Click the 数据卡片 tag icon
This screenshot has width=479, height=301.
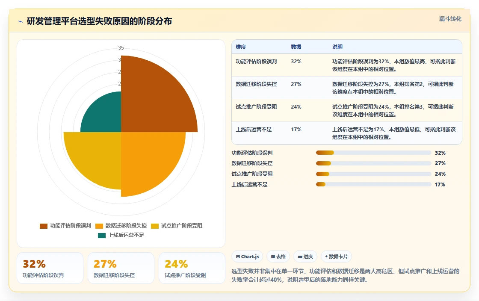(x=326, y=257)
